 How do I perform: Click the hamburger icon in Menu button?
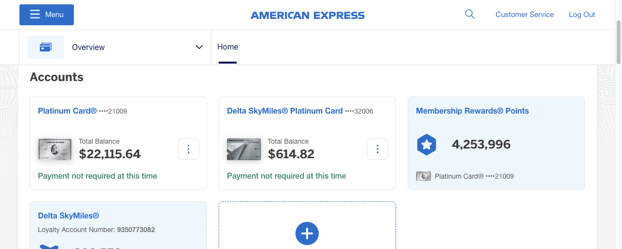click(35, 15)
